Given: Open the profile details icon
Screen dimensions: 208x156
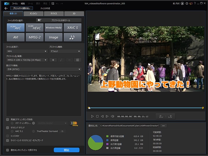Looking at the screenshot, I should pos(78,60).
